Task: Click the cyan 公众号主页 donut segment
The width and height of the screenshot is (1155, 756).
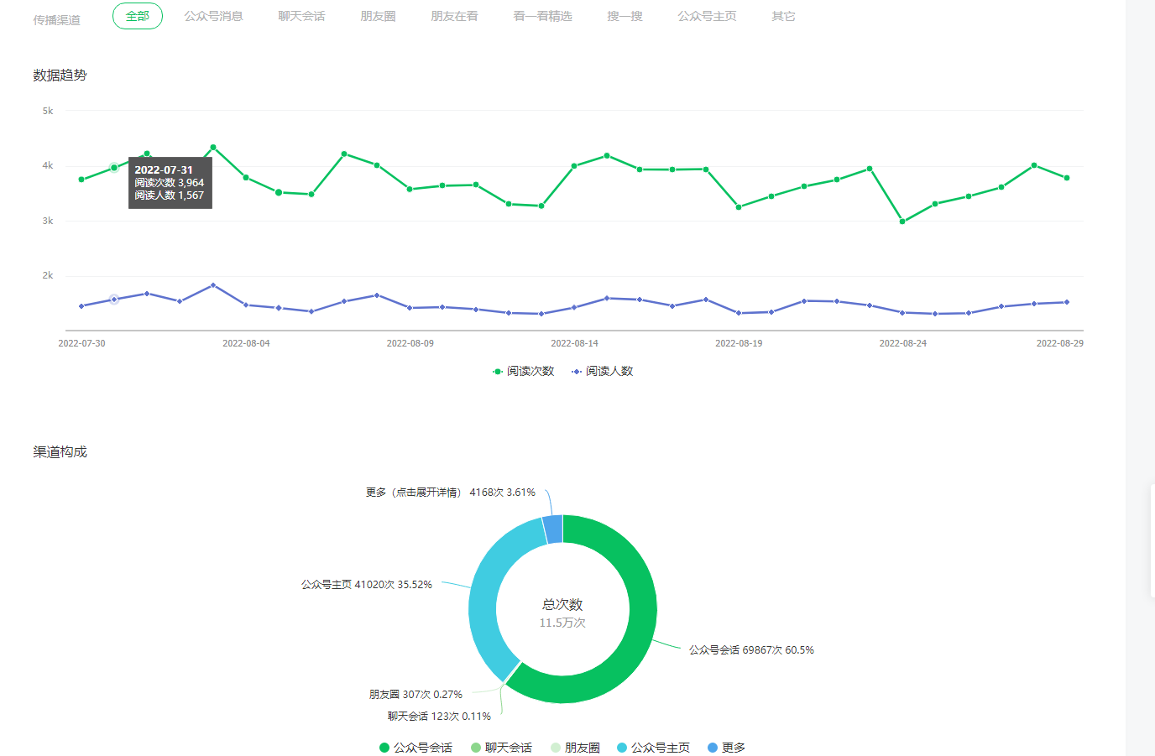Action: pos(487,587)
